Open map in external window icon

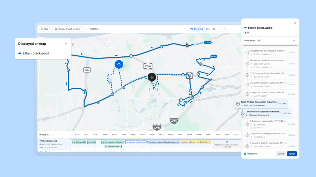pos(207,29)
